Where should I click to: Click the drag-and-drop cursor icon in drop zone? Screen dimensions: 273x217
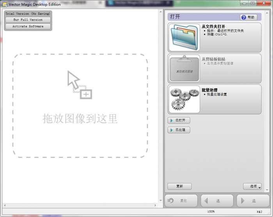(x=80, y=85)
